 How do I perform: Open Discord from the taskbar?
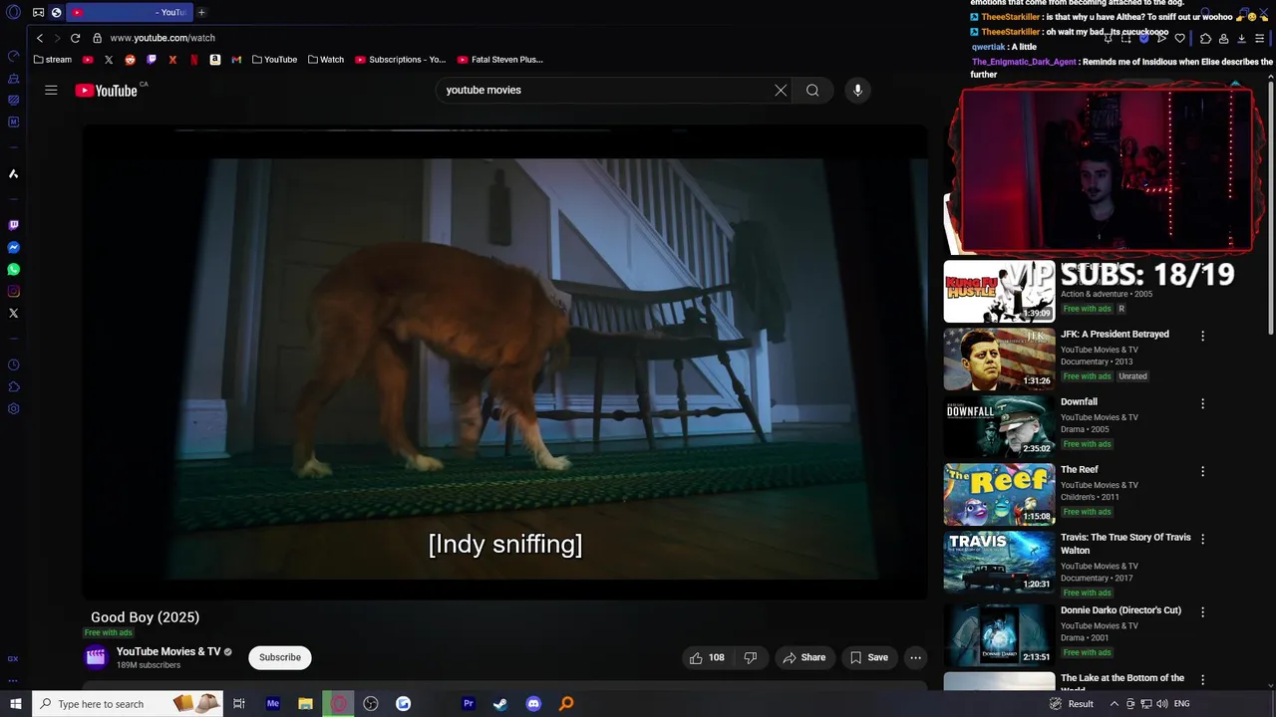pyautogui.click(x=533, y=704)
